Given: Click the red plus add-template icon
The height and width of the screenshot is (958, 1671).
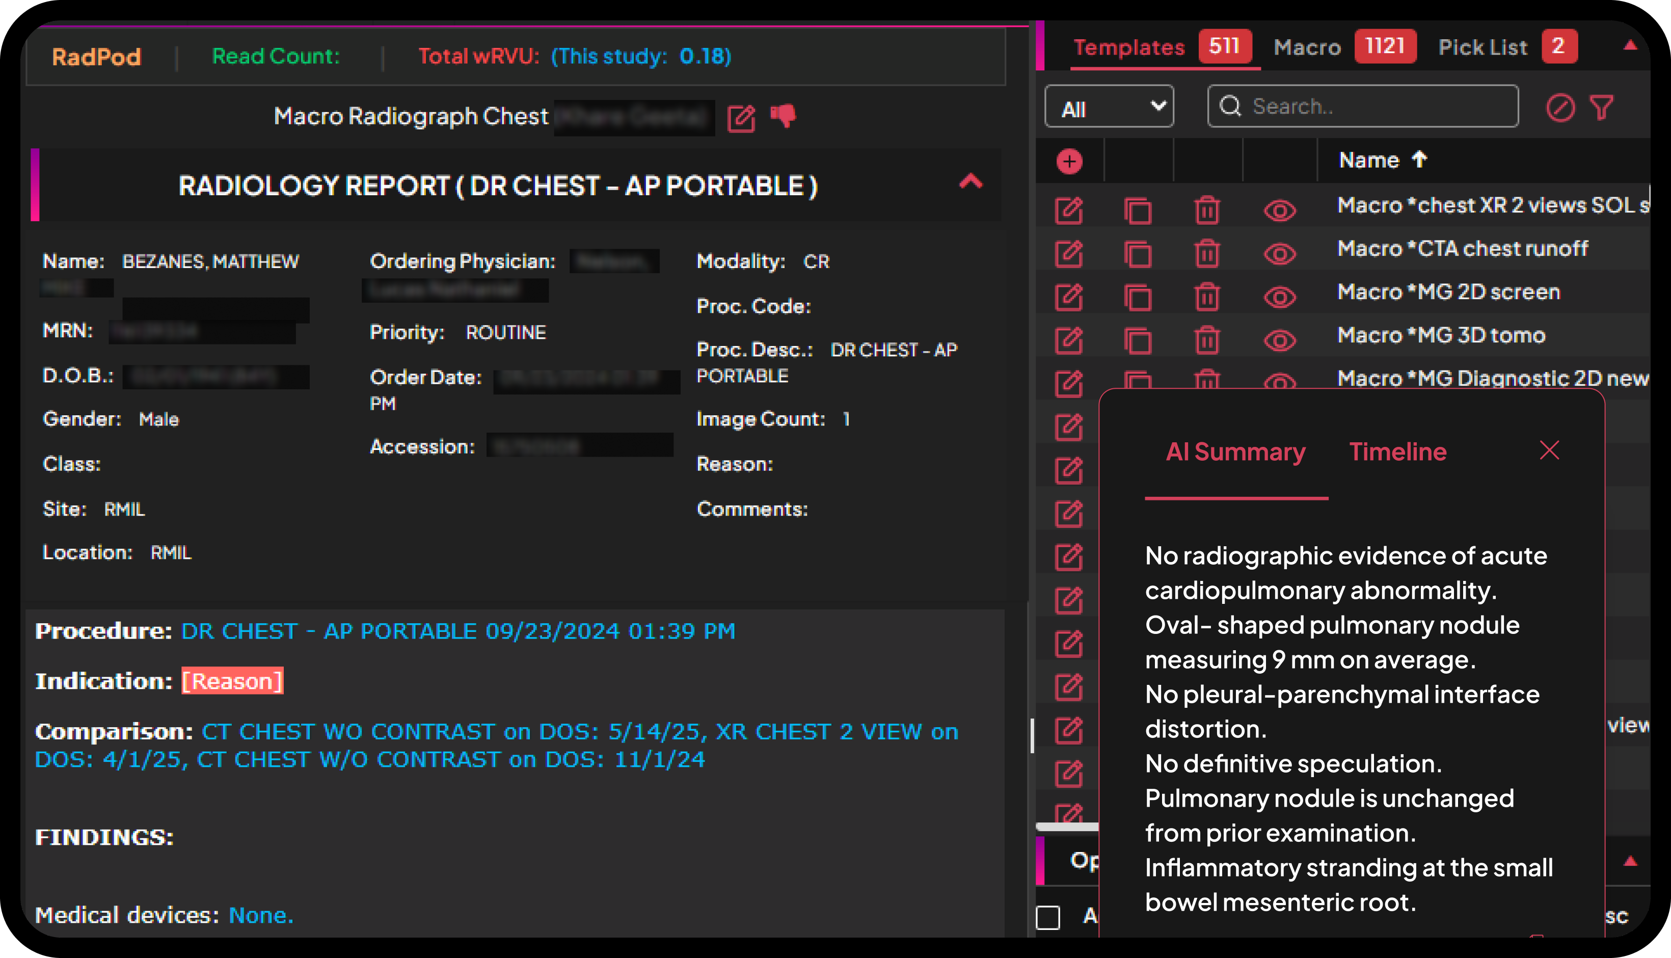Looking at the screenshot, I should tap(1069, 161).
